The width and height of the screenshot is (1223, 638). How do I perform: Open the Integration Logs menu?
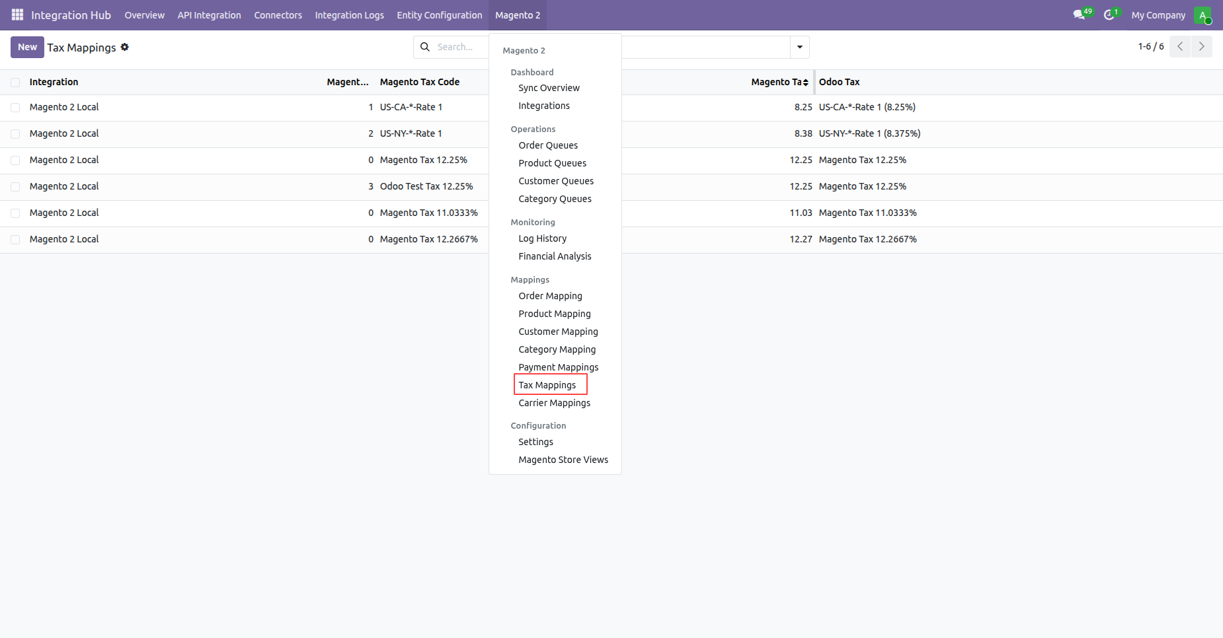click(x=349, y=15)
